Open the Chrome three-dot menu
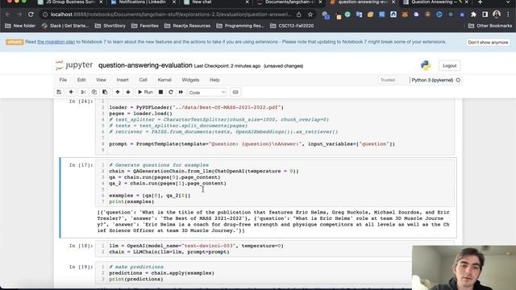This screenshot has width=516, height=290. click(x=509, y=14)
